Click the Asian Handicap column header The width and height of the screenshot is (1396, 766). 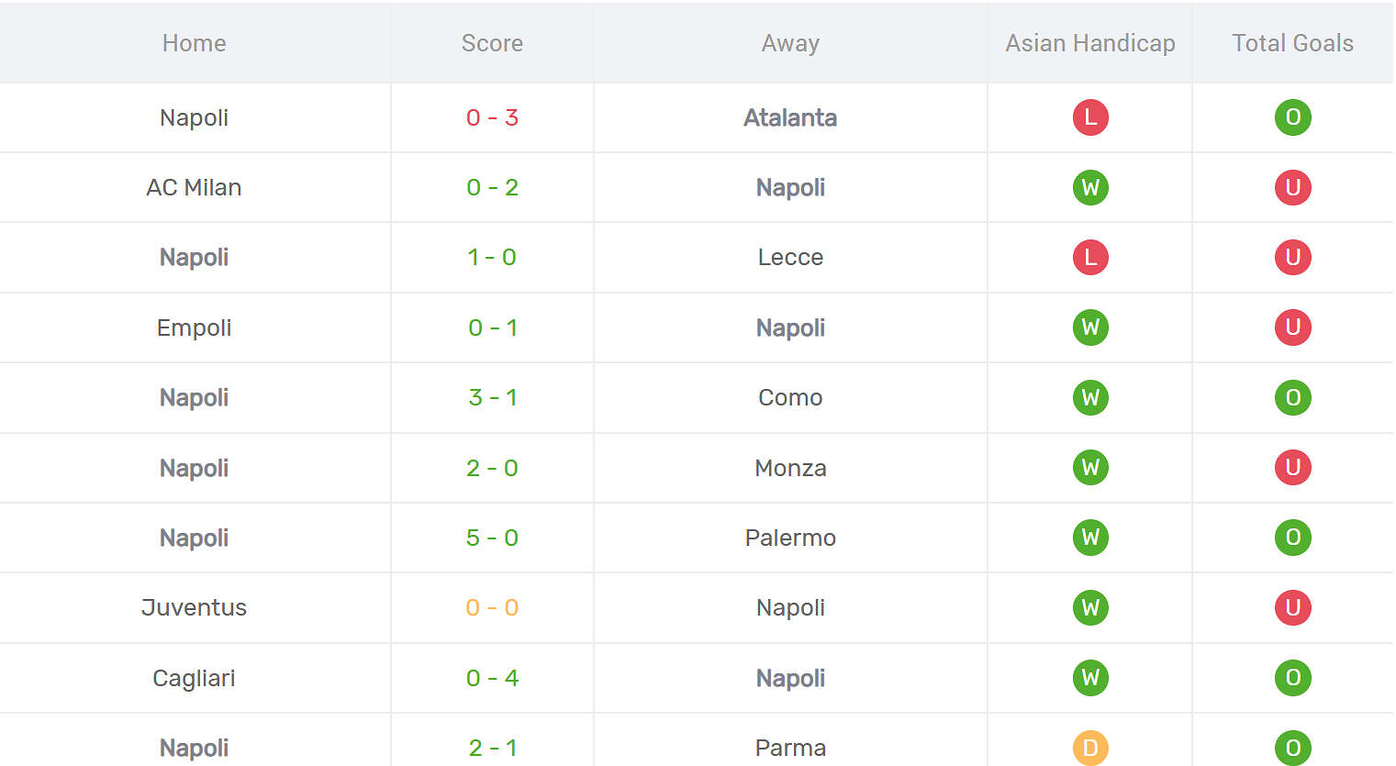tap(1090, 43)
